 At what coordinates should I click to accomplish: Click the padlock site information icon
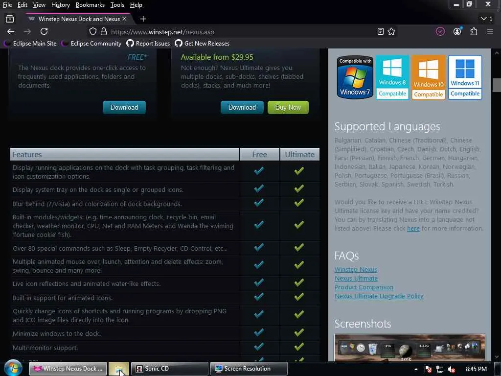pyautogui.click(x=104, y=32)
